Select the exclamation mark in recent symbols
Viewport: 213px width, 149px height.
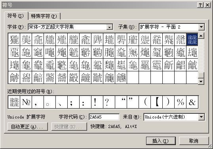[x=97, y=102]
